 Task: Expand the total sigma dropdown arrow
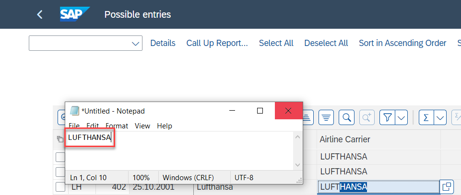click(x=440, y=118)
